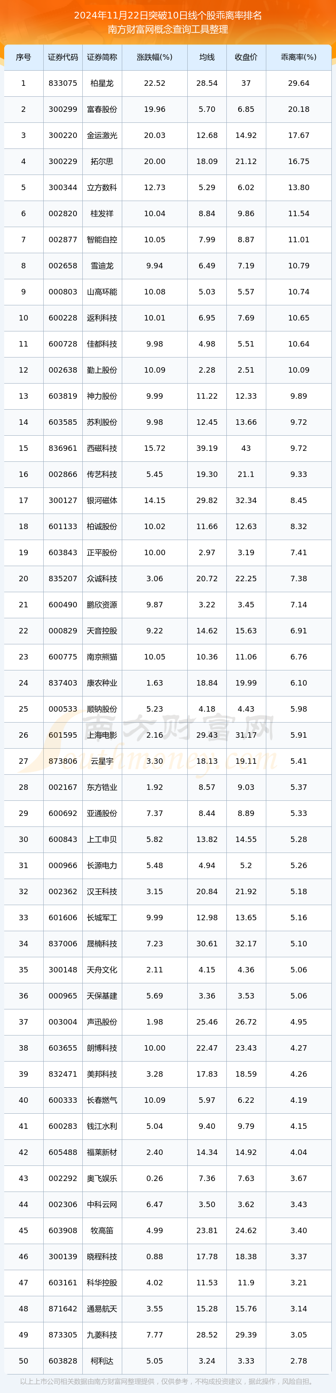Click the 九菱科技 stock name
336x1393 pixels.
click(x=102, y=1335)
